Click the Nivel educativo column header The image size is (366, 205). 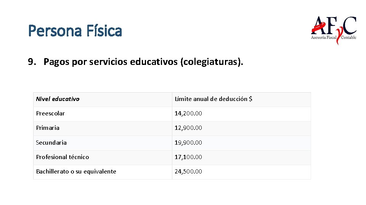click(x=58, y=99)
